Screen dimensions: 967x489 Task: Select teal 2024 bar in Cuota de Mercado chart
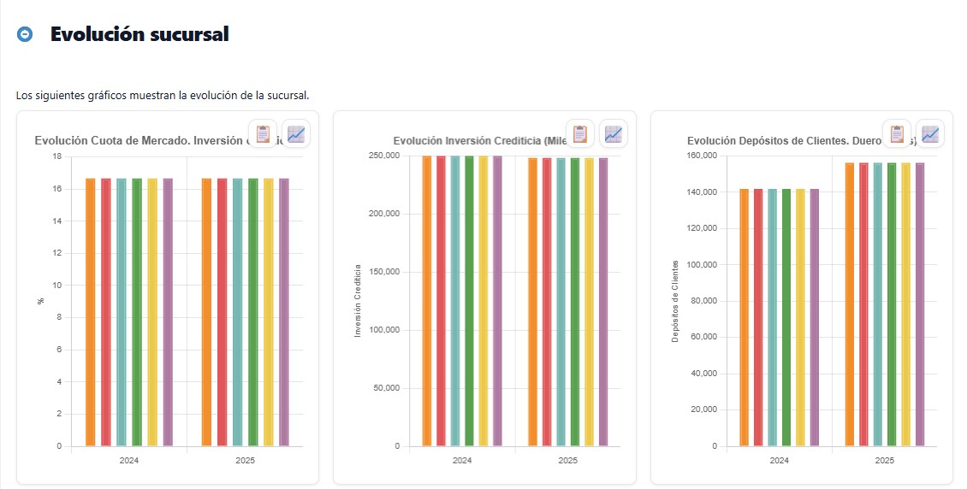coord(122,312)
